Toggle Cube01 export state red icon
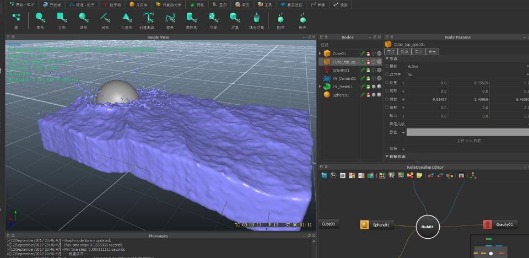529x258 pixels. pos(368,53)
